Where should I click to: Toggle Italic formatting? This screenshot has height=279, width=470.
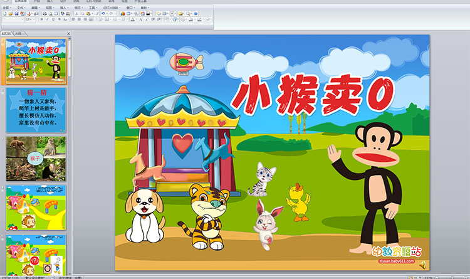(47, 19)
